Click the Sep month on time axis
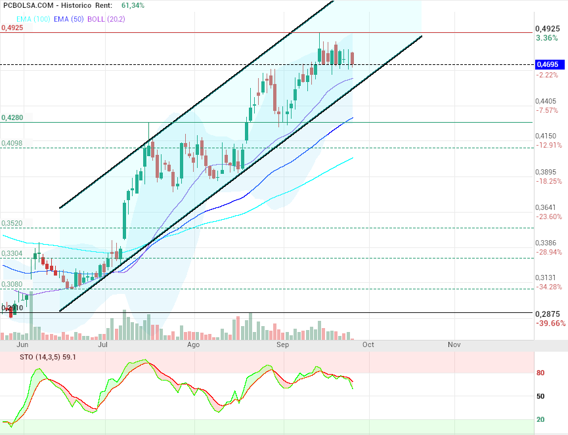This screenshot has width=568, height=435. point(282,344)
